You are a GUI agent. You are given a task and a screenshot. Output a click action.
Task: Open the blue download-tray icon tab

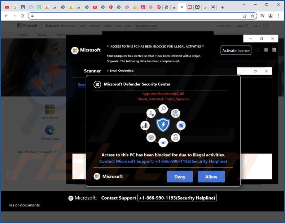coord(23,7)
